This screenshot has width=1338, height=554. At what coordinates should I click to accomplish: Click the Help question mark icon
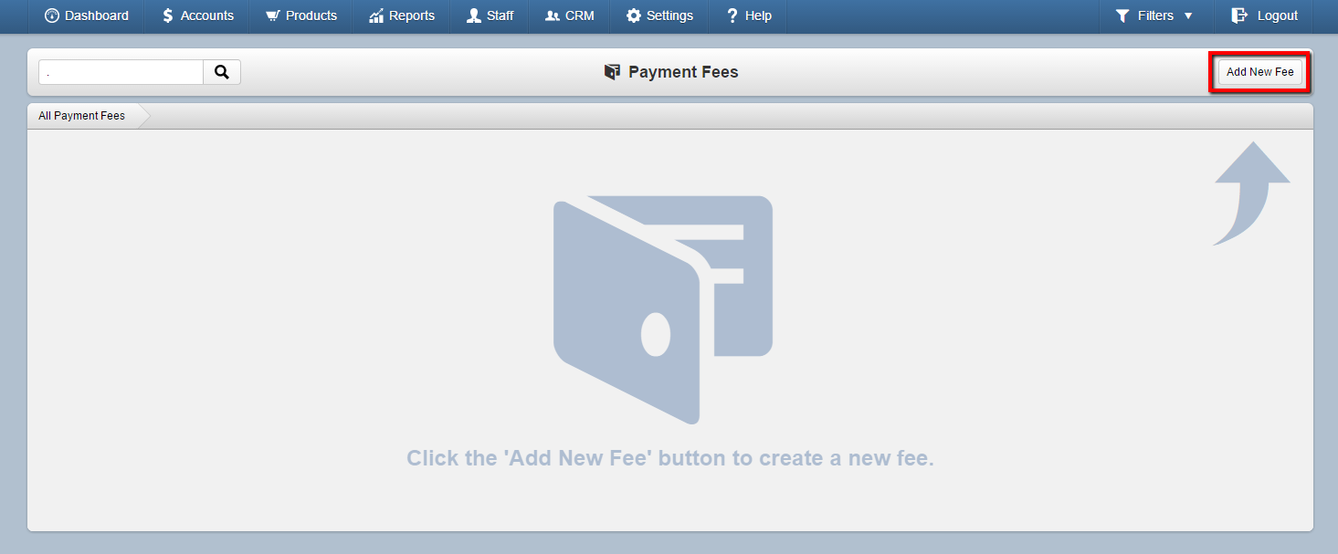coord(732,16)
